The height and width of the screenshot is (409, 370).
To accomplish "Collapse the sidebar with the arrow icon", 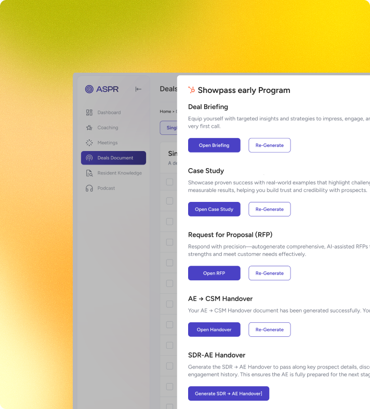I will click(x=138, y=89).
